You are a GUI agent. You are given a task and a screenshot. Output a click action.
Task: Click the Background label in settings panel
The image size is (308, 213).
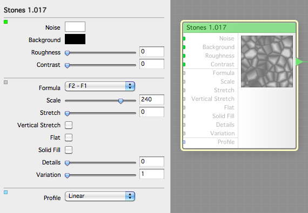click(x=45, y=40)
